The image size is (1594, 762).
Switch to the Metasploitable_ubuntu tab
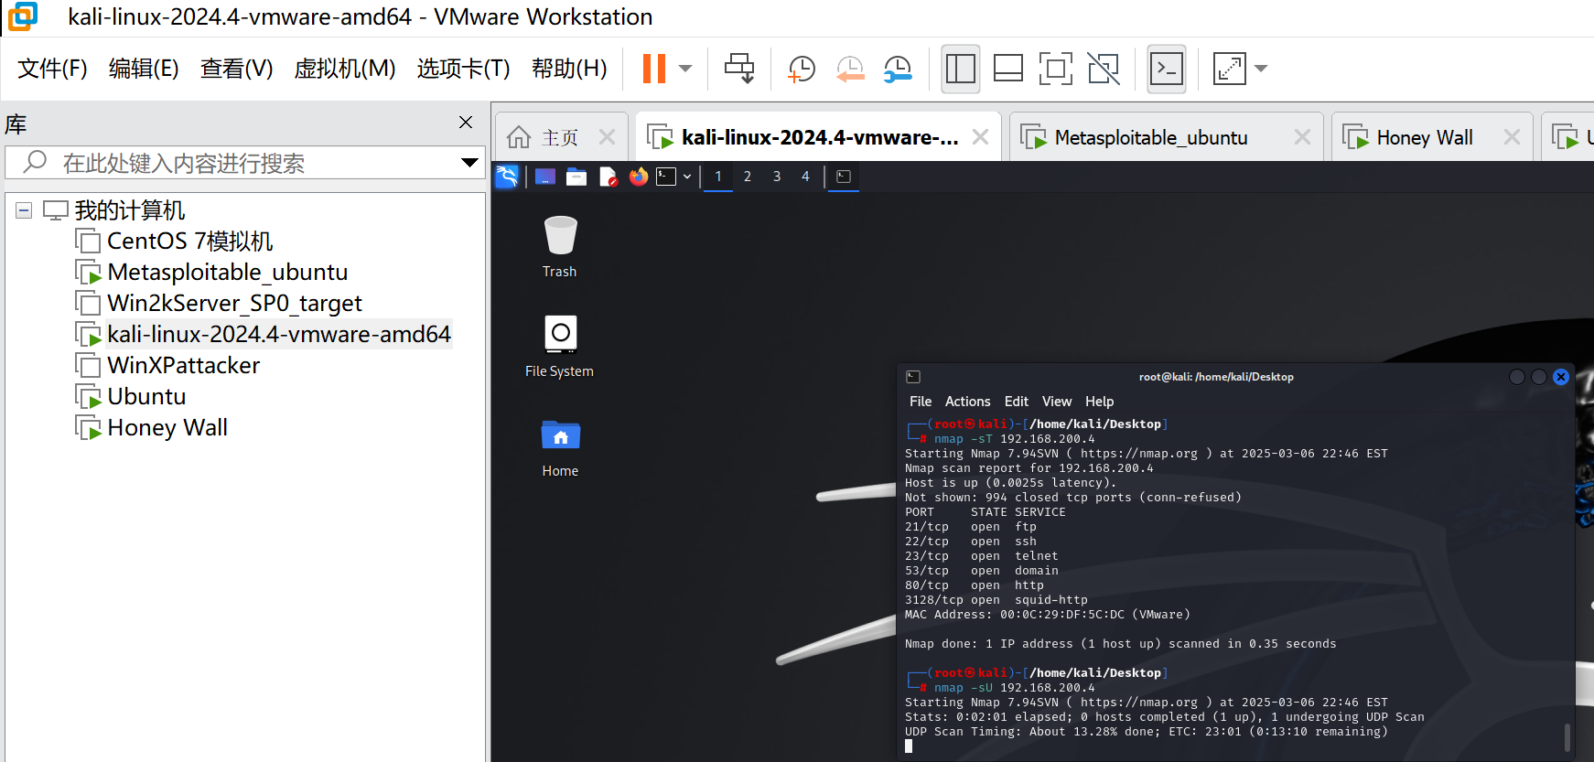pyautogui.click(x=1151, y=137)
